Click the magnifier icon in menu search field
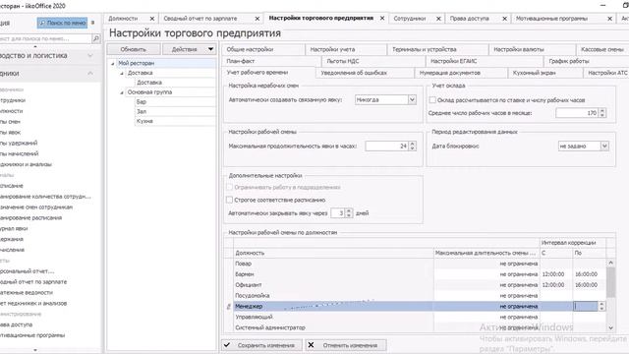Viewport: 629px width, 354px height. click(96, 38)
